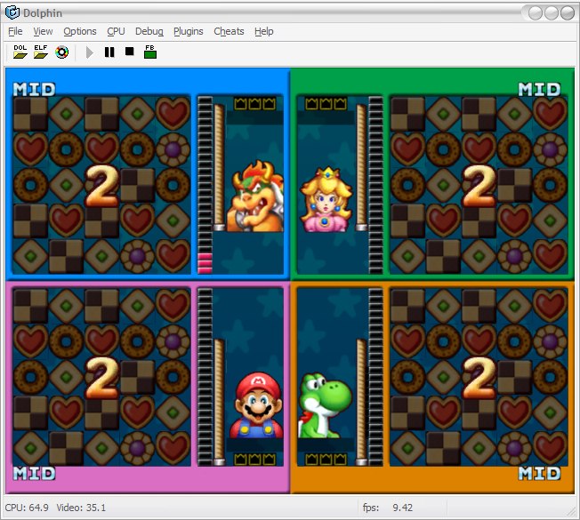
Task: Pause emulation with the Pause button
Action: [x=109, y=52]
